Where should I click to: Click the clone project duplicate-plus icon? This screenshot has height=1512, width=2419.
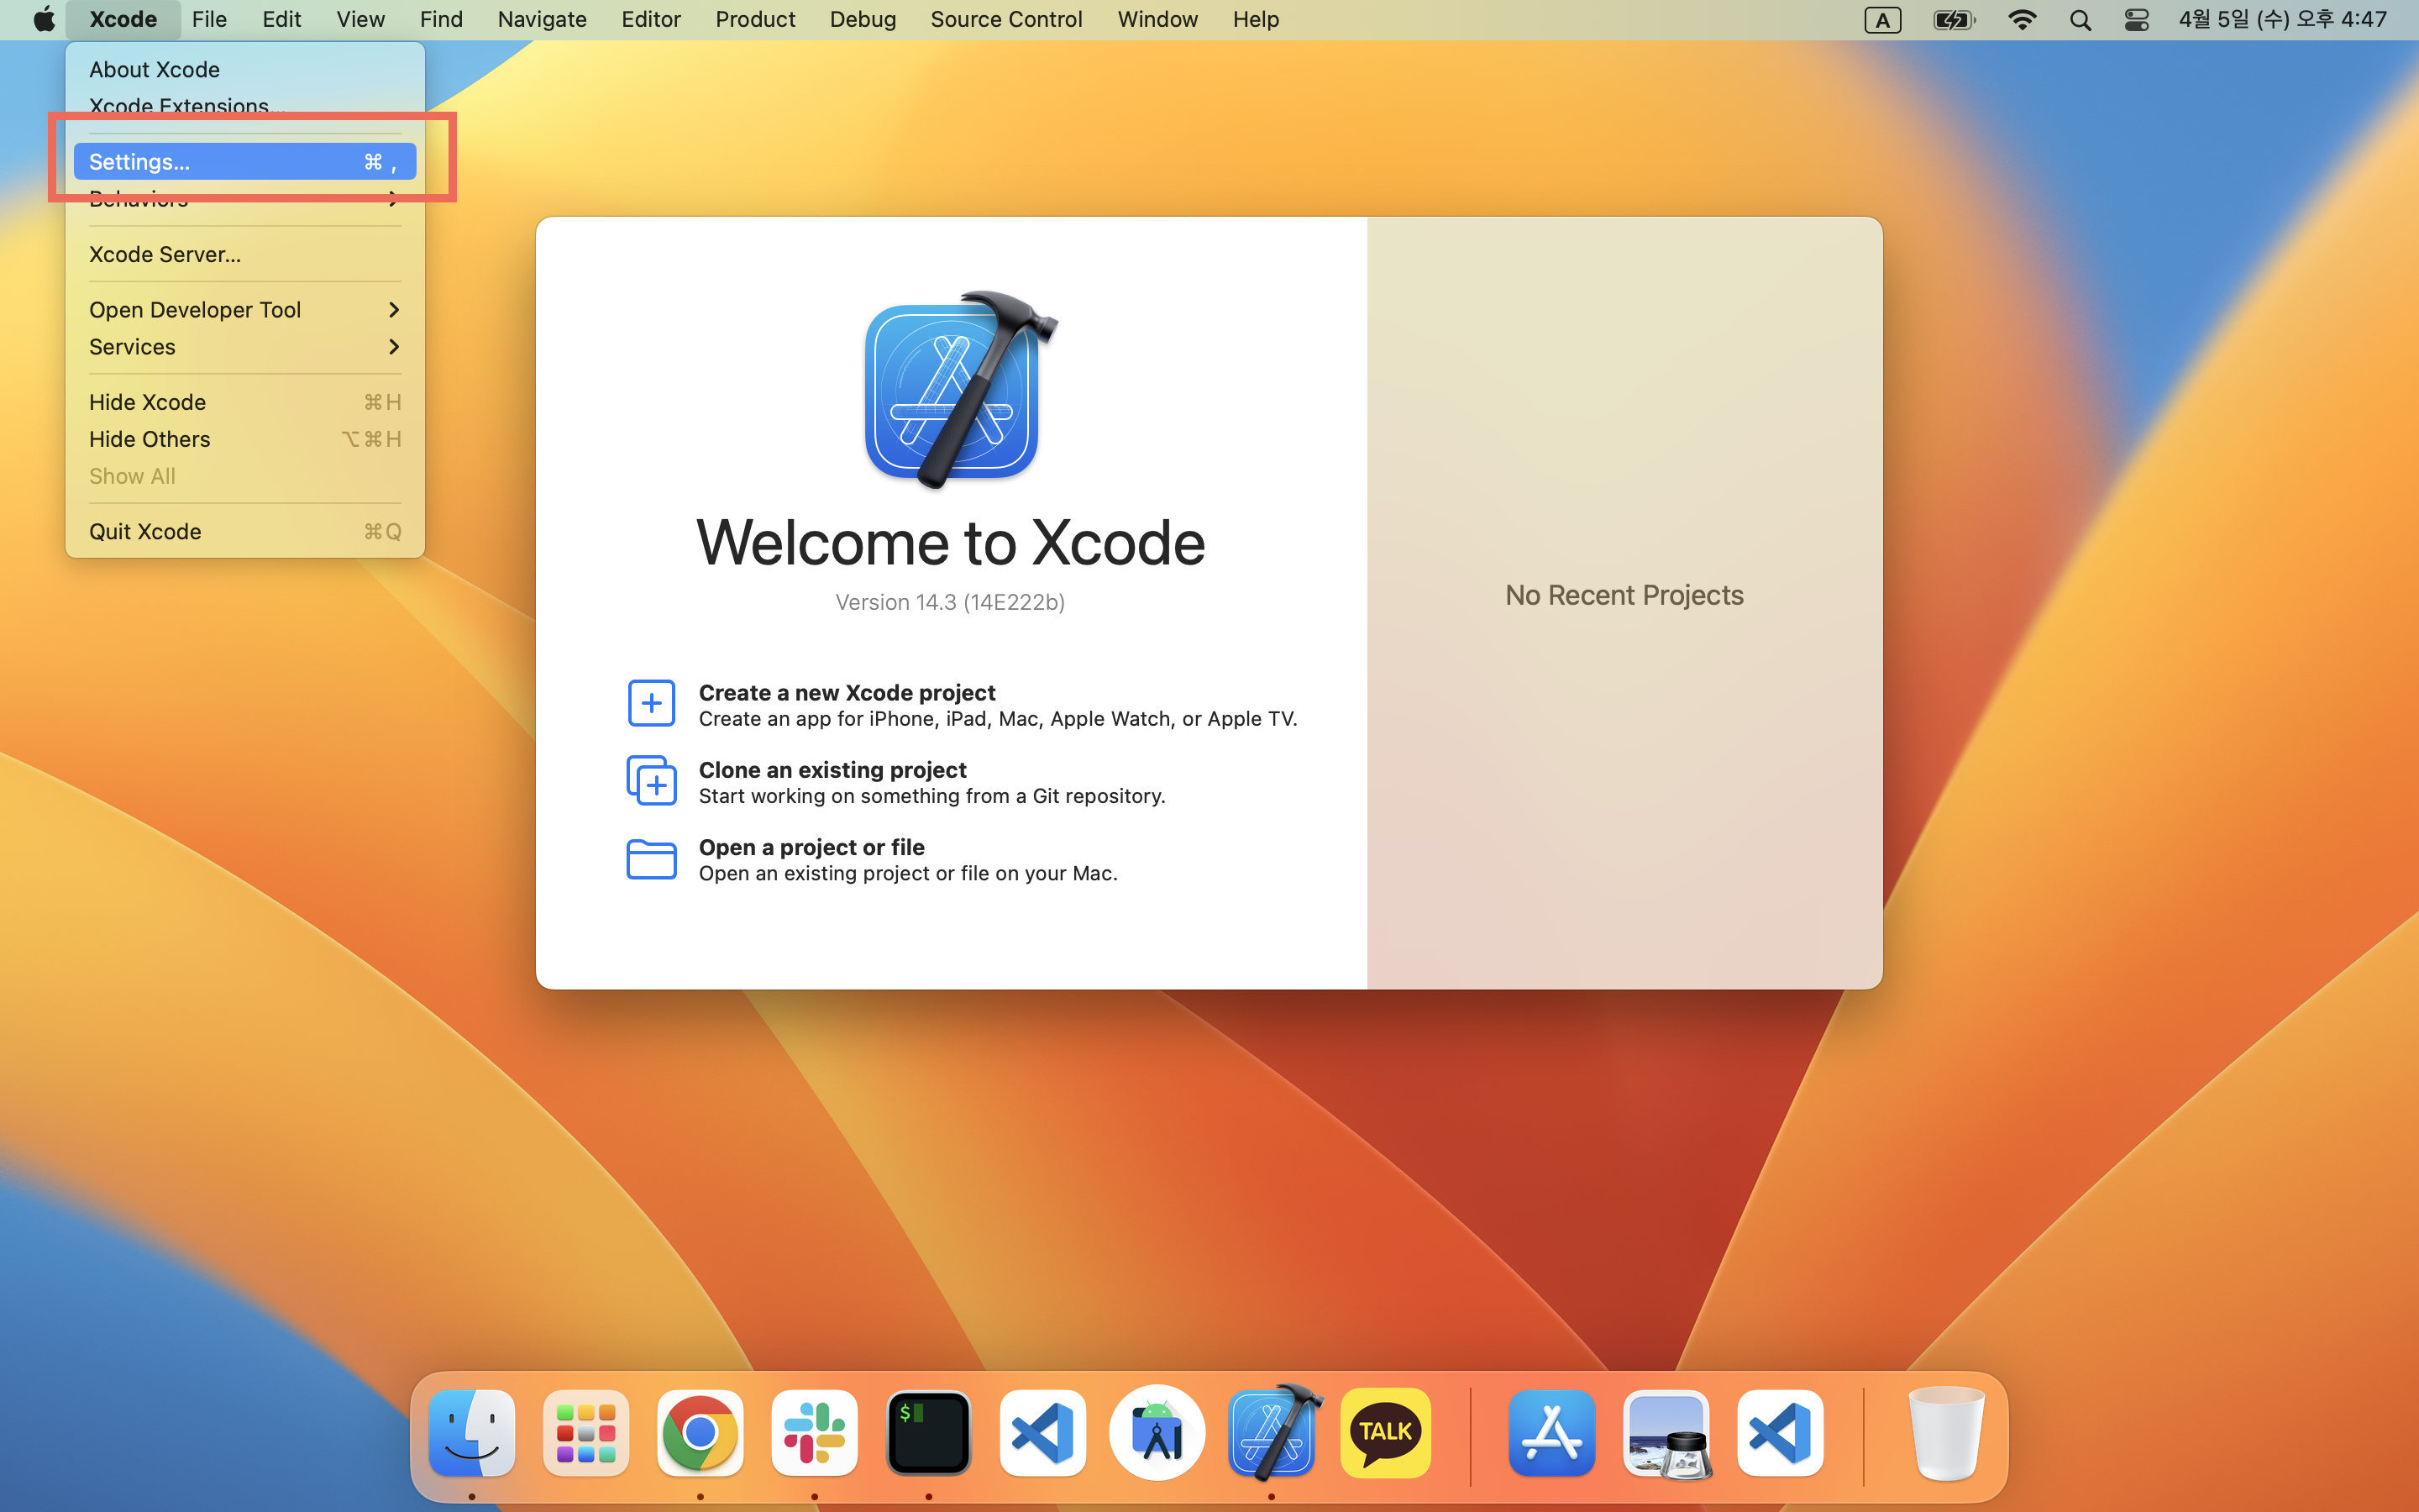point(652,780)
